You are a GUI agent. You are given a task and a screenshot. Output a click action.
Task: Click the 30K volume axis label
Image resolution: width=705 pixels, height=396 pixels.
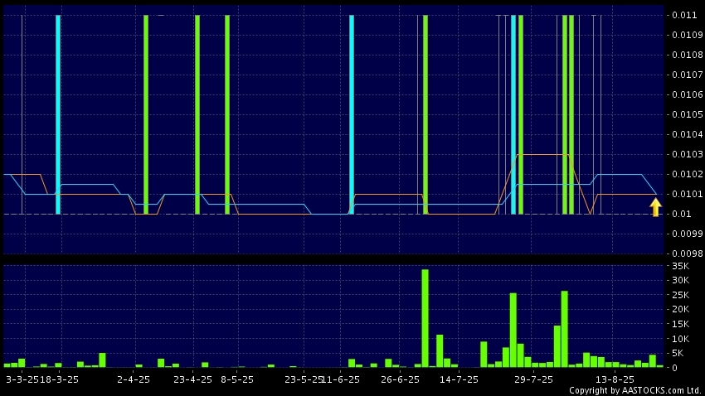(680, 280)
